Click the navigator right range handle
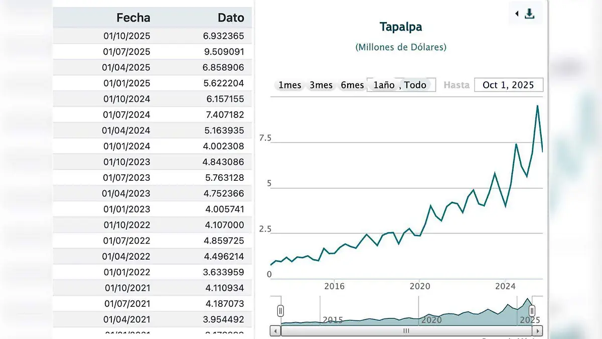Viewport: 602px width, 339px height. click(532, 311)
